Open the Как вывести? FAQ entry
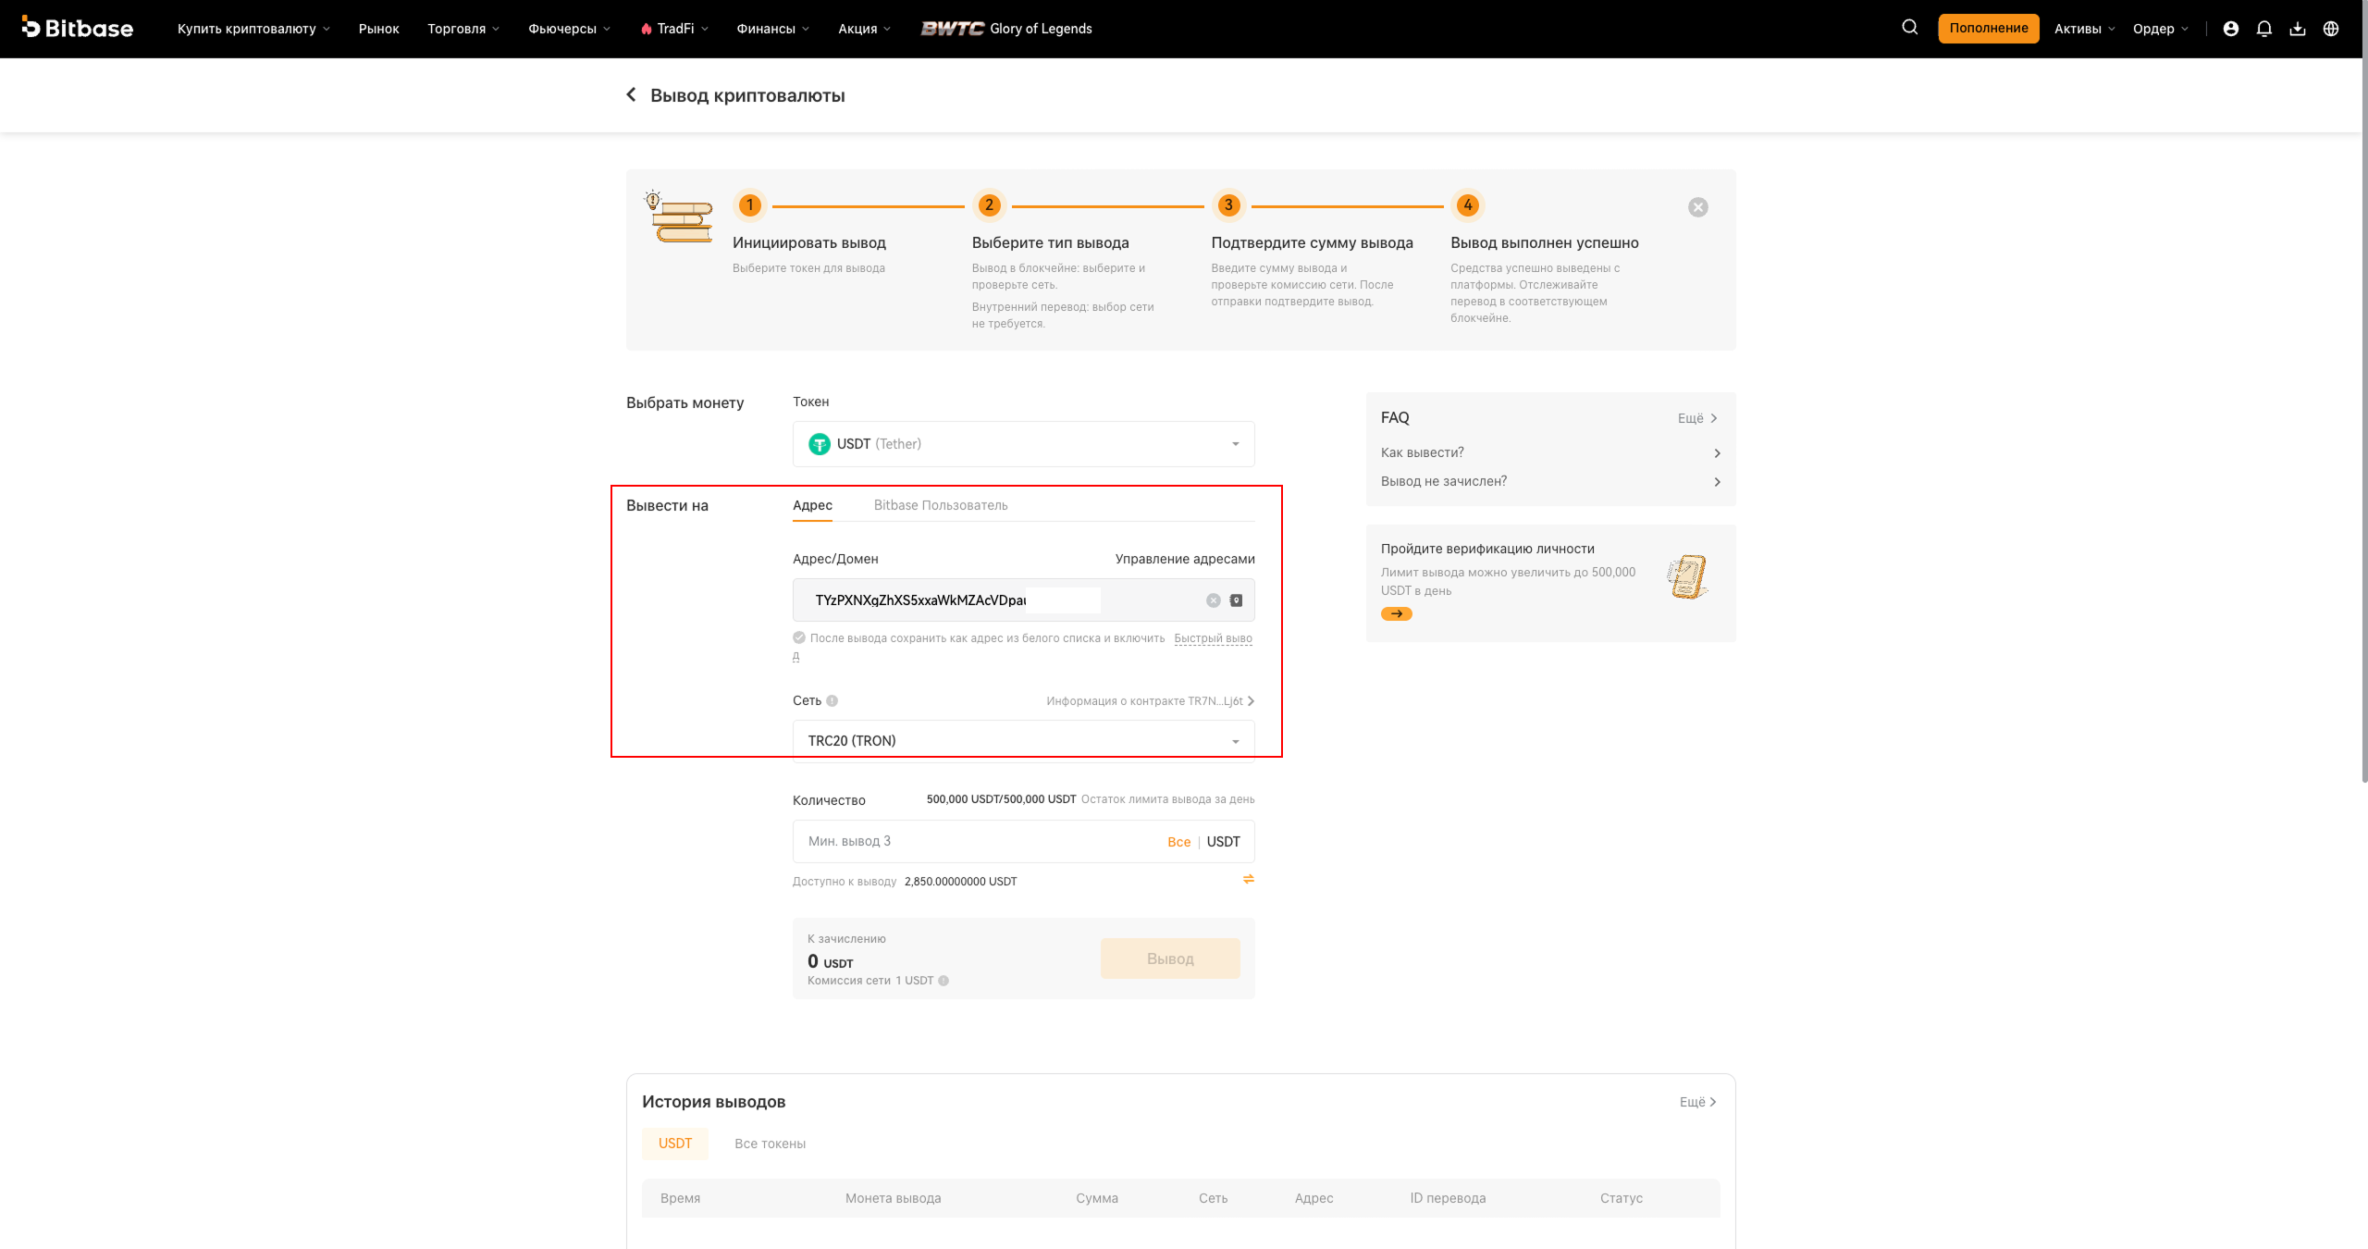2368x1249 pixels. [x=1551, y=452]
